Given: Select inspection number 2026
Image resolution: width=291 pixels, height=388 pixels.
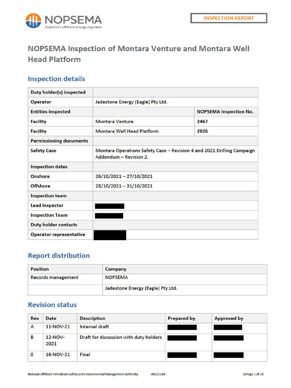Looking at the screenshot, I should (x=202, y=131).
